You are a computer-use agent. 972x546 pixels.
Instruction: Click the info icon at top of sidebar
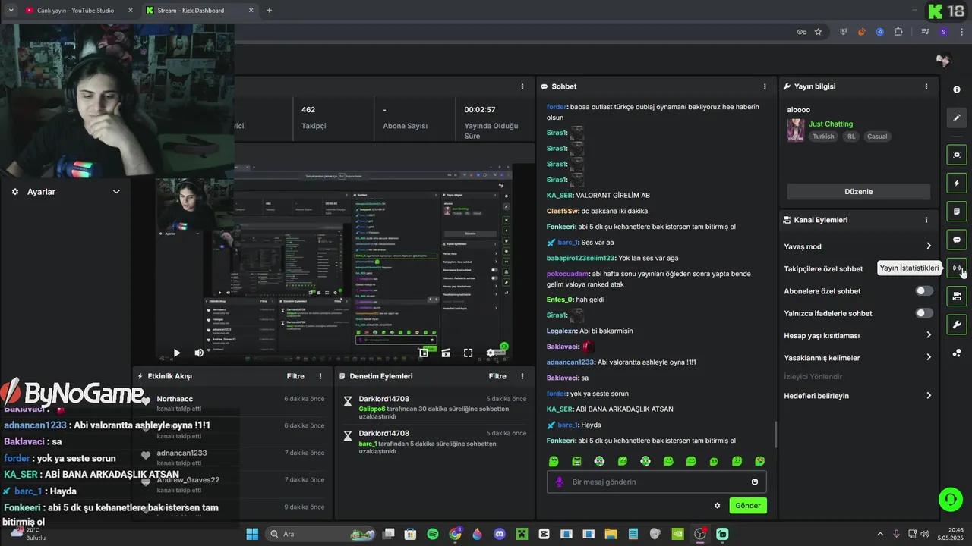[x=957, y=89]
